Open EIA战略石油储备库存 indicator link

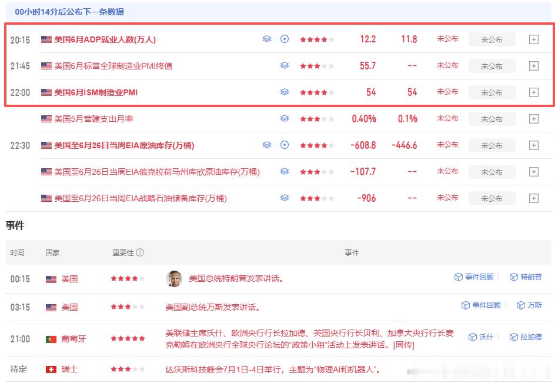141,198
